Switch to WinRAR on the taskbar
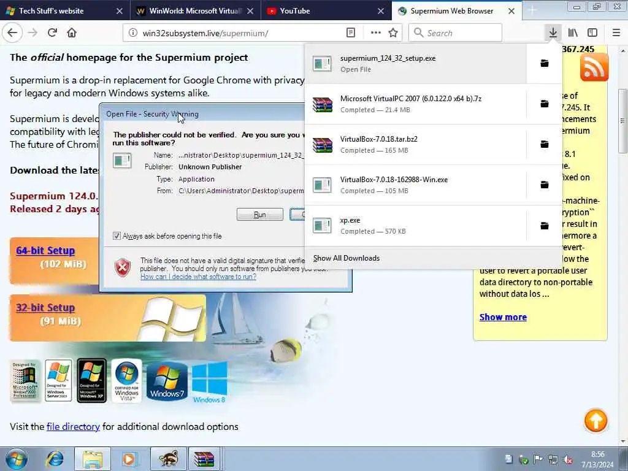The height and width of the screenshot is (471, 628). point(204,459)
